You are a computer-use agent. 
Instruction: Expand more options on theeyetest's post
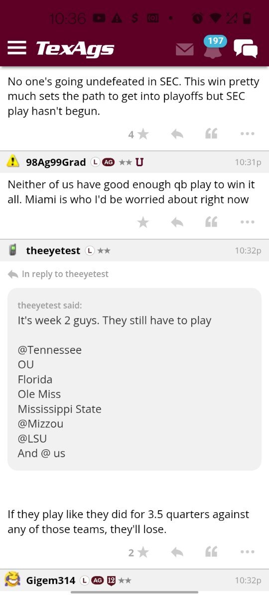pos(247,552)
